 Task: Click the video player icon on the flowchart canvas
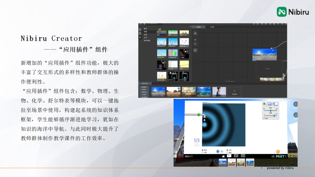click(x=195, y=50)
